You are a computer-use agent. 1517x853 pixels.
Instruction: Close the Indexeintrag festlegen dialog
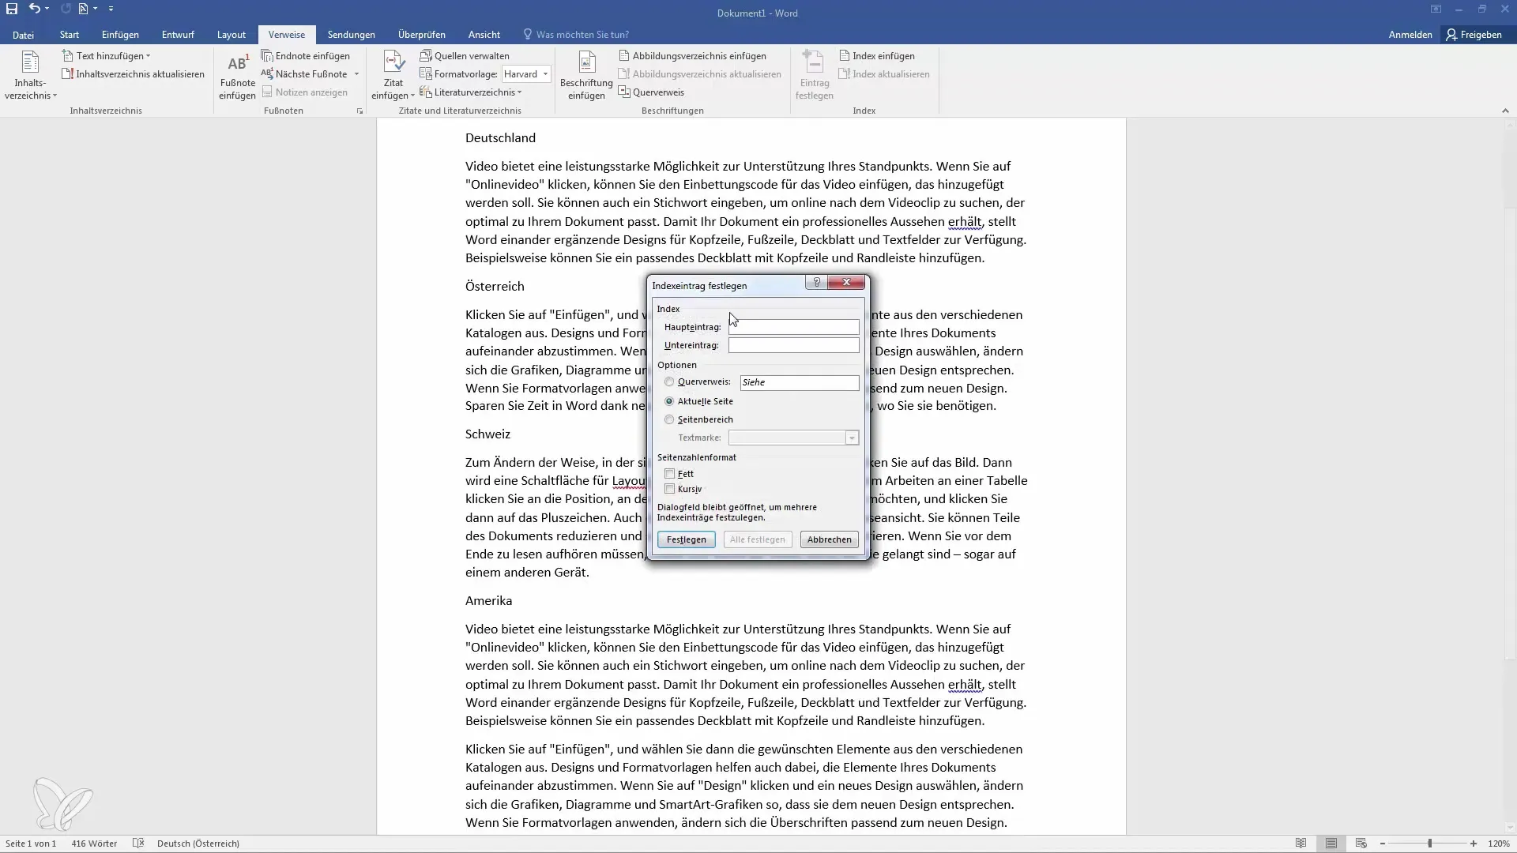[x=846, y=283]
